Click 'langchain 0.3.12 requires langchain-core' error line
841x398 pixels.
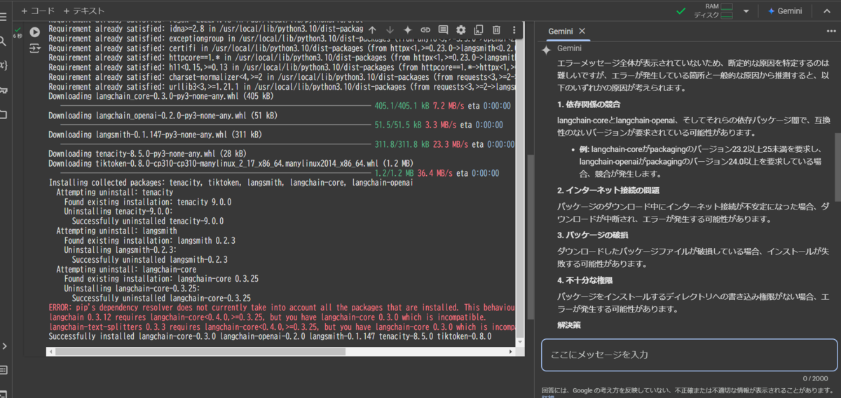click(x=267, y=317)
